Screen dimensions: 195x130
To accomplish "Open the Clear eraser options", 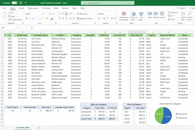I will 171,19.
